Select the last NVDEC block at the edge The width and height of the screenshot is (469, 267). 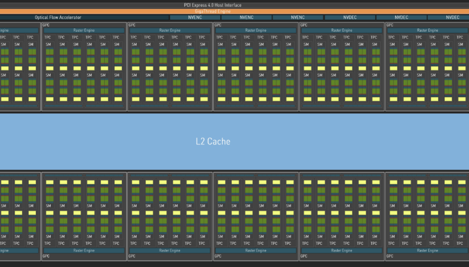pos(449,18)
